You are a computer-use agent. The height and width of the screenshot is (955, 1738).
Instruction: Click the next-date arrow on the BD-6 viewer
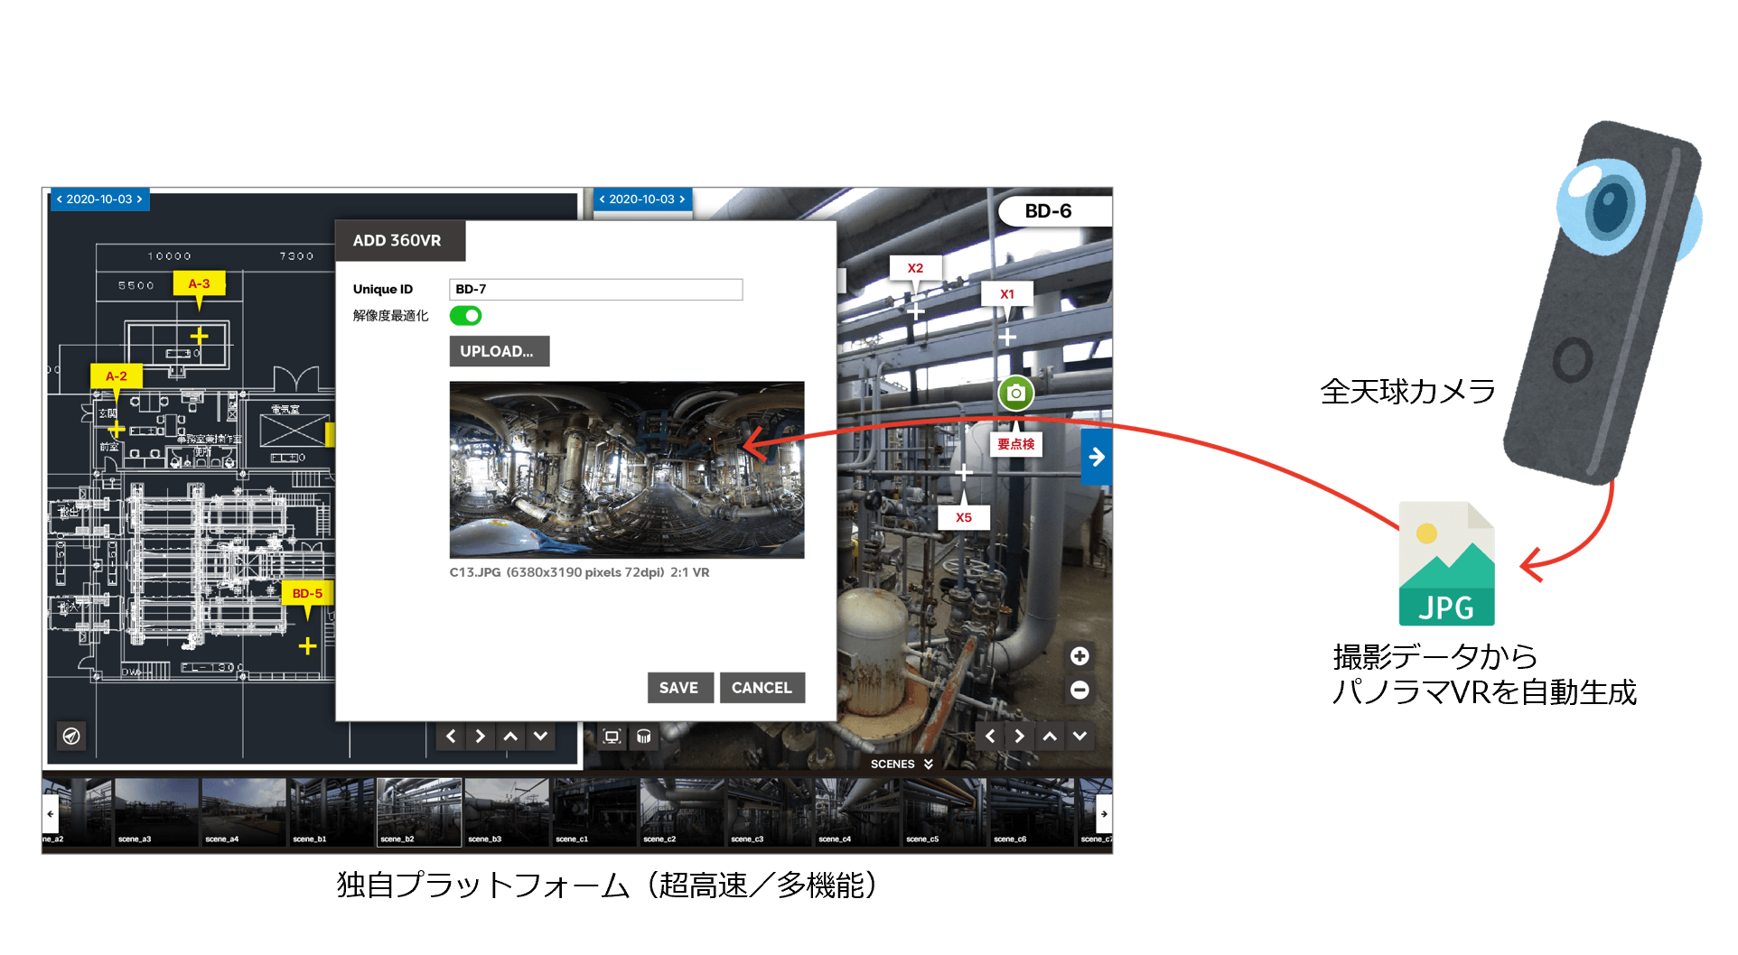point(682,199)
